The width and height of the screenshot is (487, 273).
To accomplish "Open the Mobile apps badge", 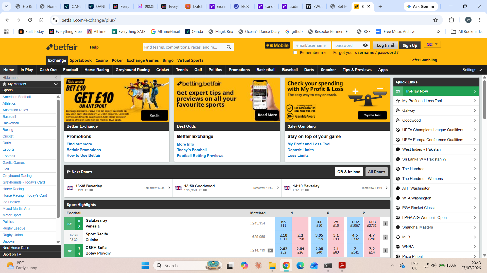I will tap(277, 45).
